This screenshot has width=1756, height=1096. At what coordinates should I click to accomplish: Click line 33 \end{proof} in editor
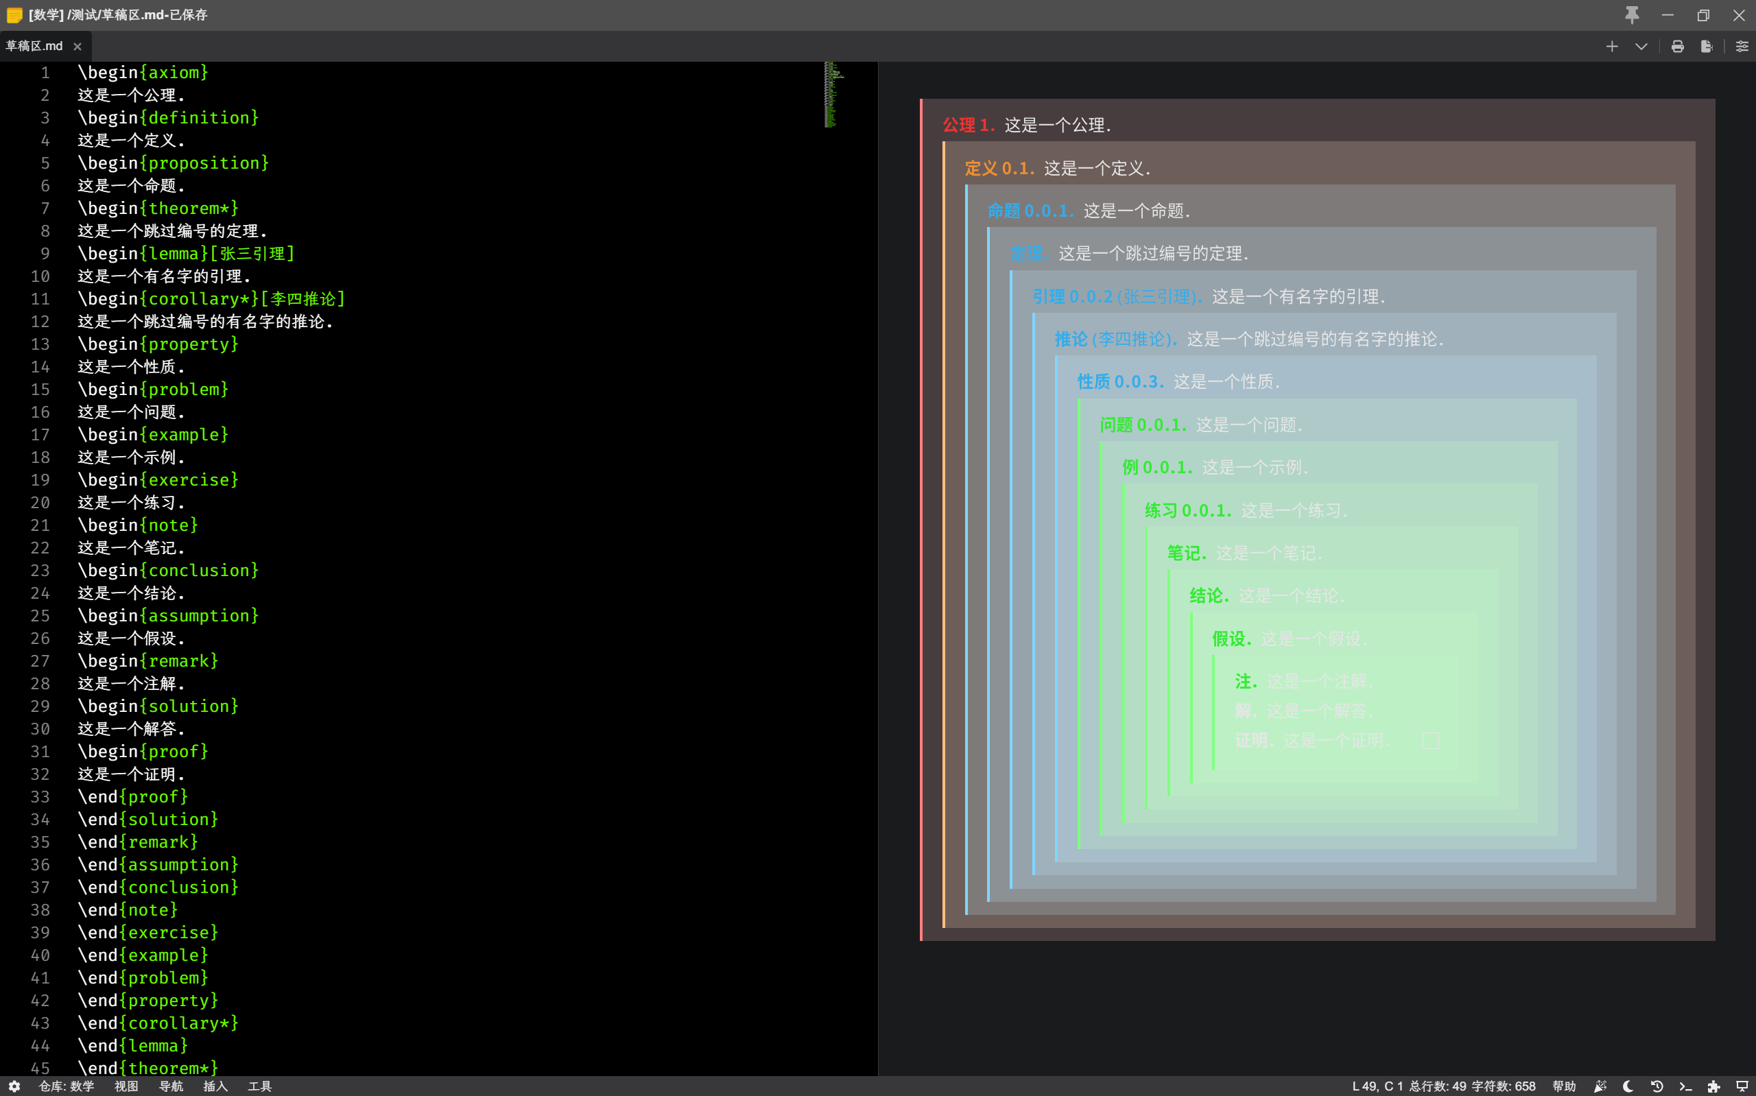point(132,797)
